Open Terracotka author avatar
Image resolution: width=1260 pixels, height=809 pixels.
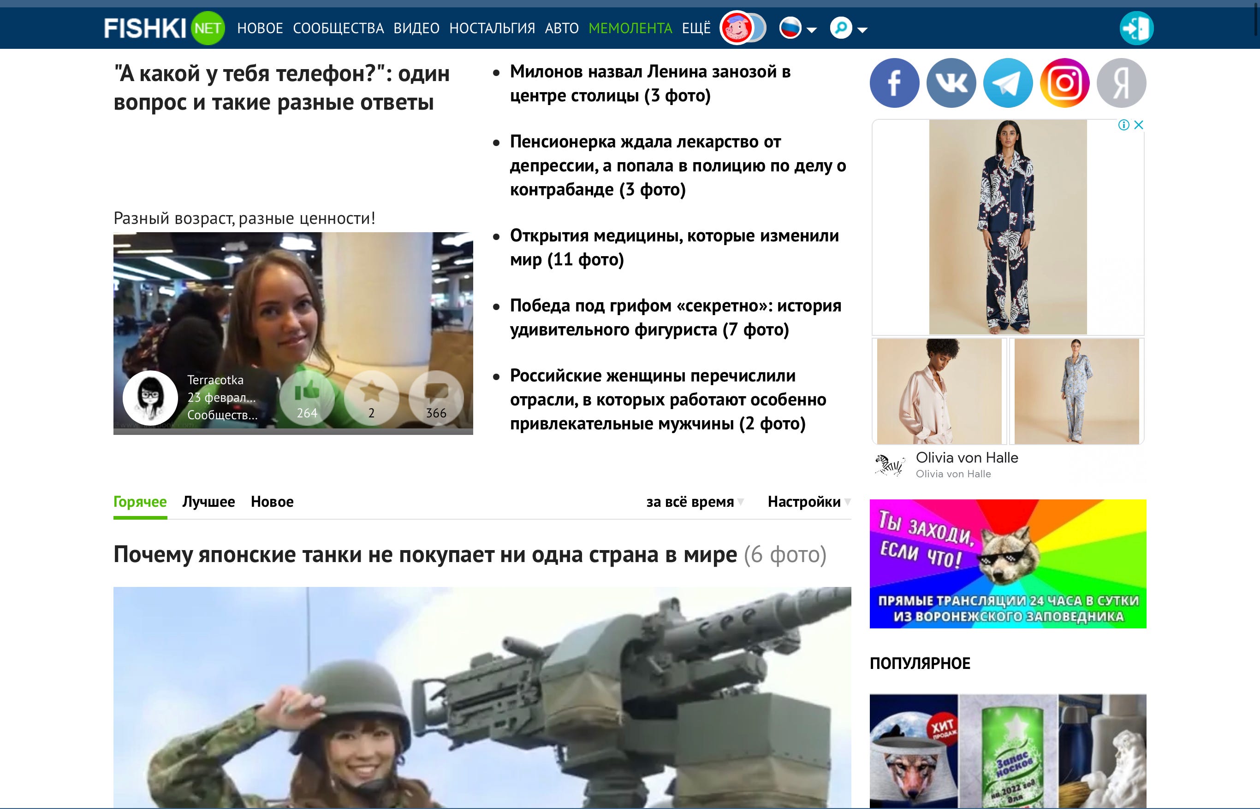click(150, 398)
